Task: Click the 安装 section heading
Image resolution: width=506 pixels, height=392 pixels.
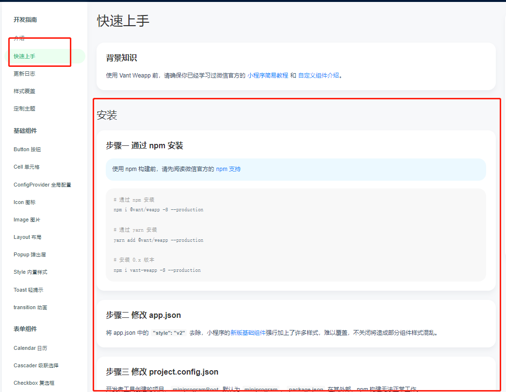Action: point(107,115)
